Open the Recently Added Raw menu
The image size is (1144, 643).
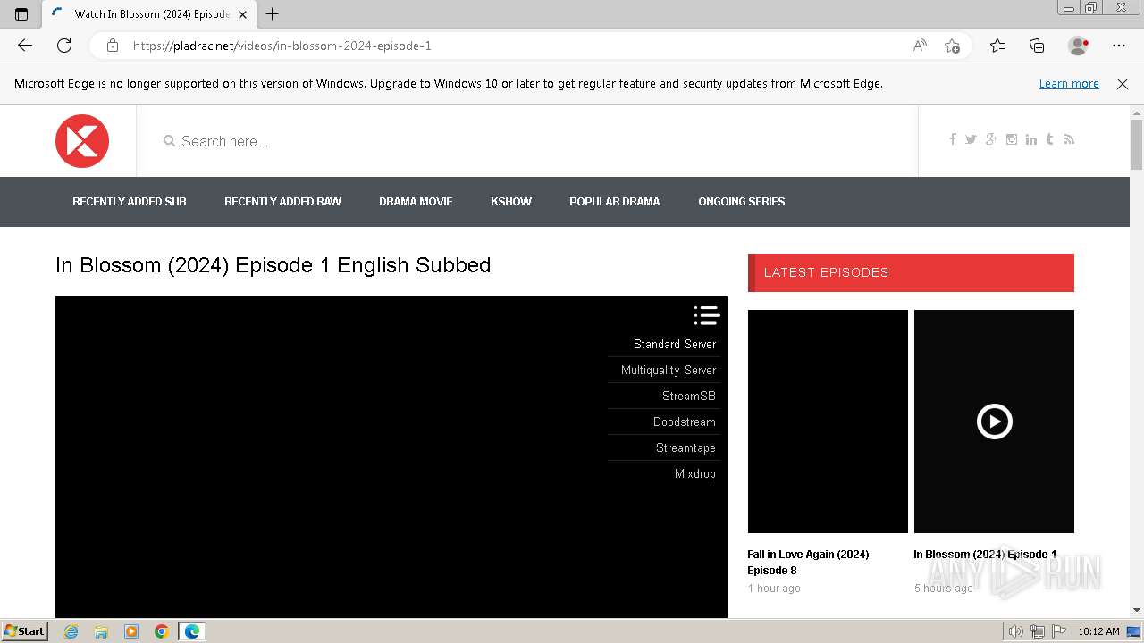pos(282,202)
